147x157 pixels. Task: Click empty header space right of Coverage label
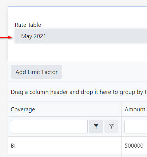coord(78,109)
